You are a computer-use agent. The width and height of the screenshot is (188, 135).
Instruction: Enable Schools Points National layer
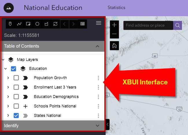[16, 106]
